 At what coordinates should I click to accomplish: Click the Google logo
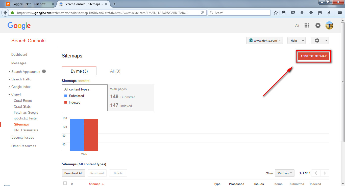click(x=19, y=26)
